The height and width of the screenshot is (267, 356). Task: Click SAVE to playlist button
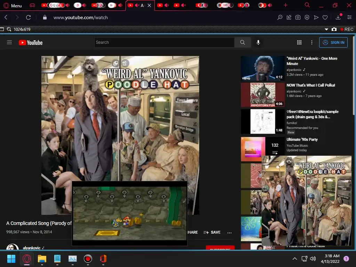(212, 232)
